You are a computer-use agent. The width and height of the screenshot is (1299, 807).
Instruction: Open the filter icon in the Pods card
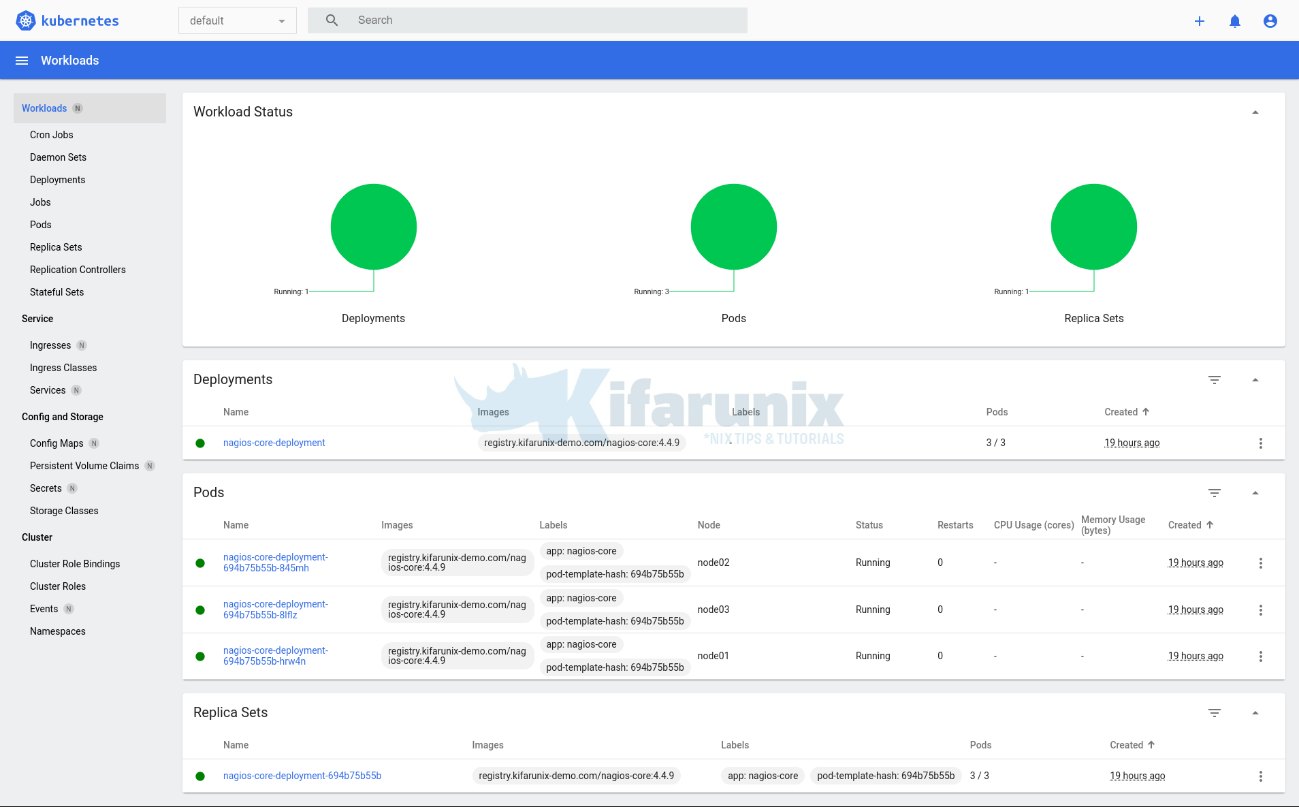(1215, 493)
